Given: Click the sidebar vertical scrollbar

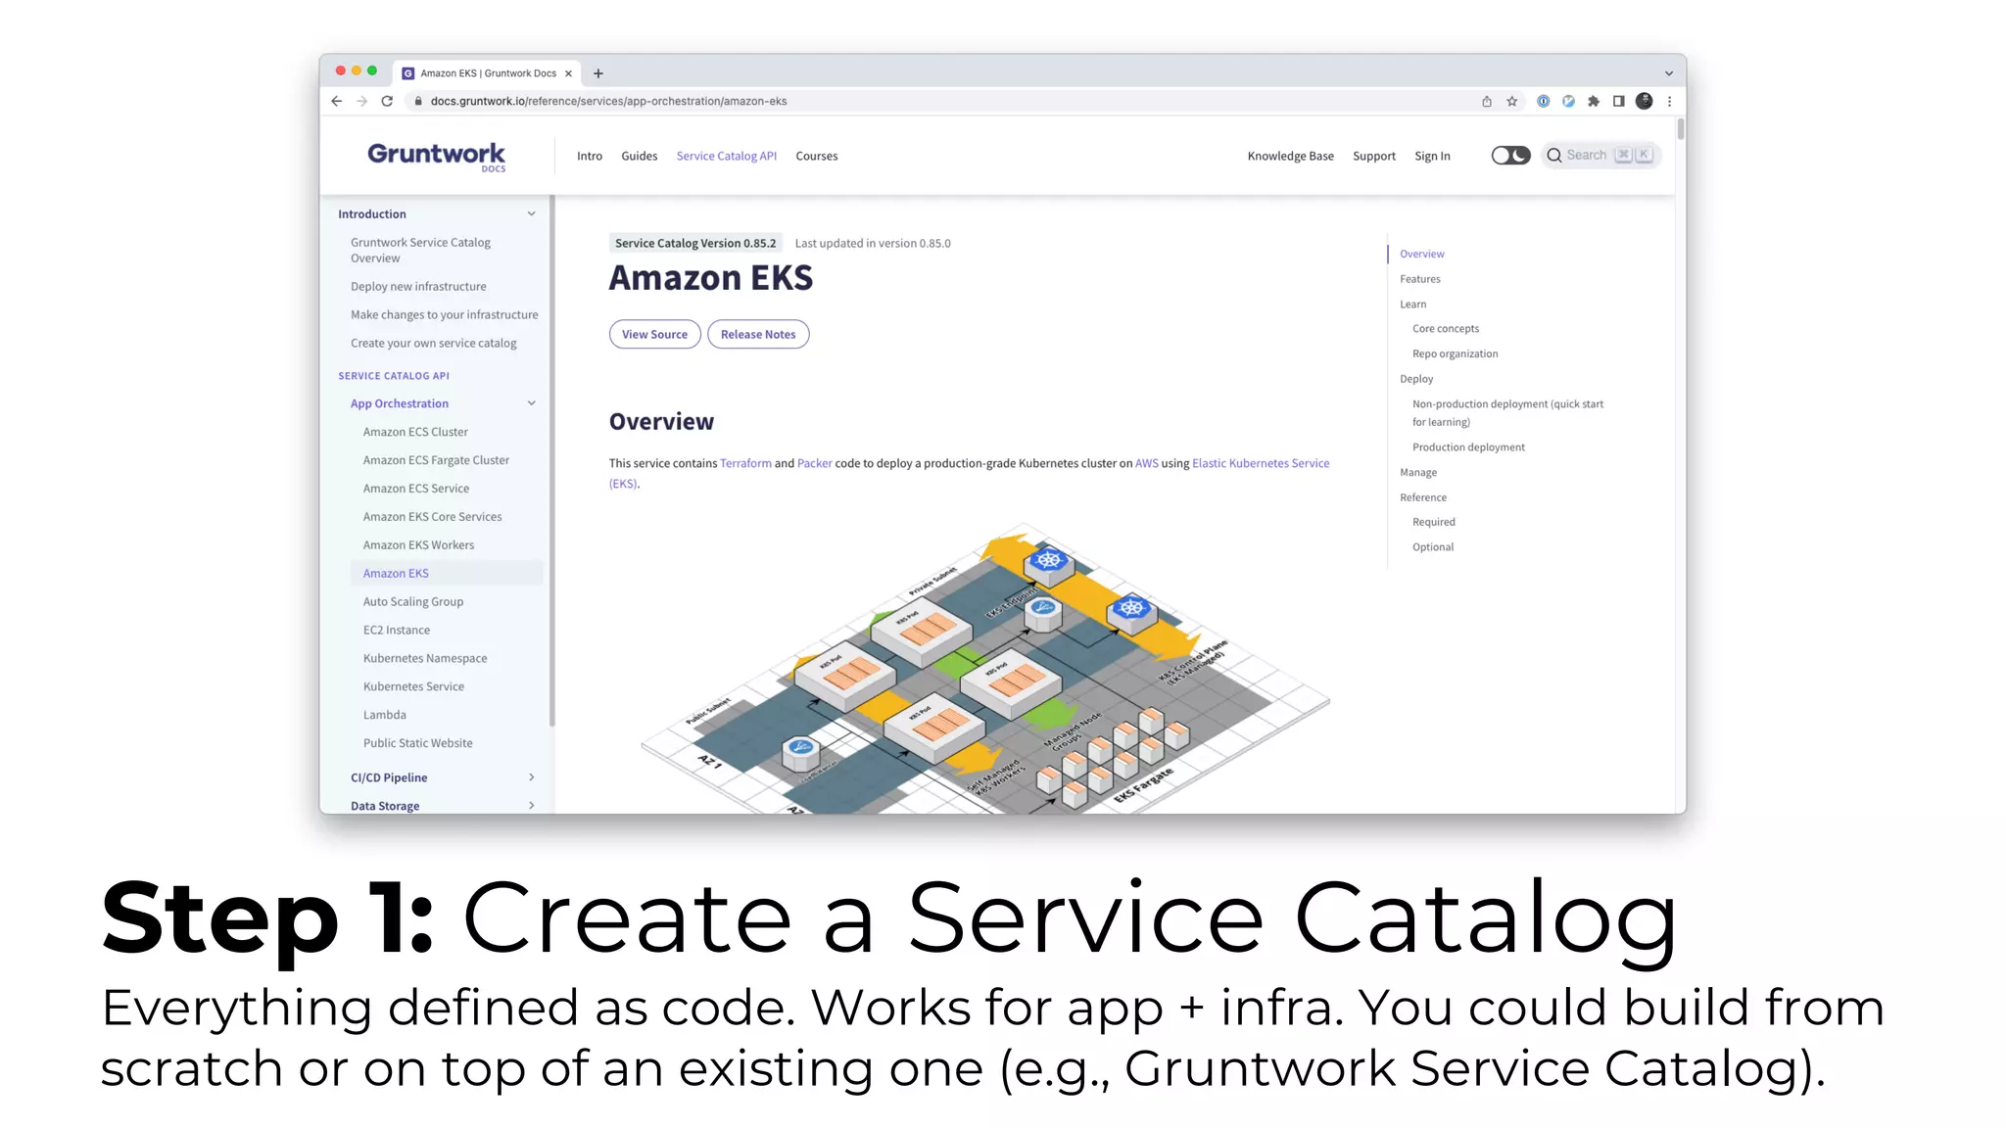Looking at the screenshot, I should (x=552, y=460).
